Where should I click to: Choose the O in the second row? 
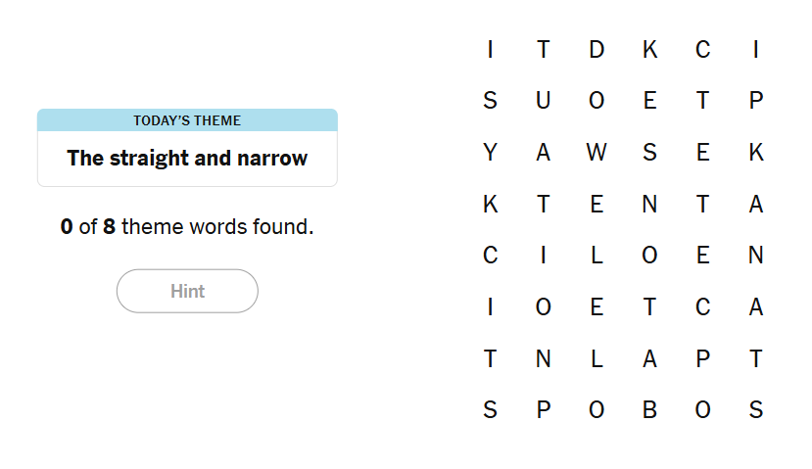coord(597,101)
